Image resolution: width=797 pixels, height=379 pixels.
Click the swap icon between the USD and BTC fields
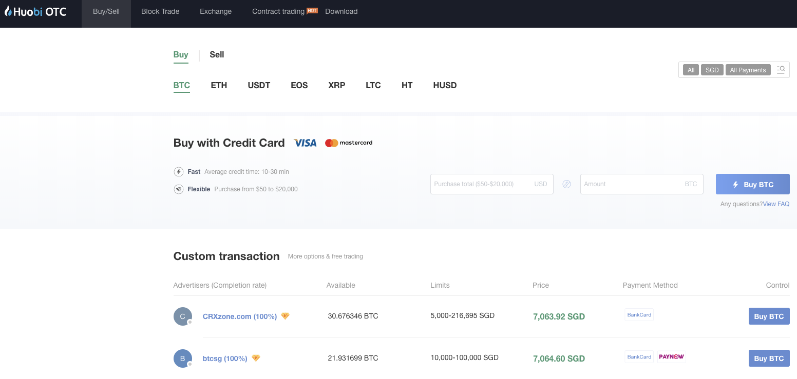[x=567, y=184]
